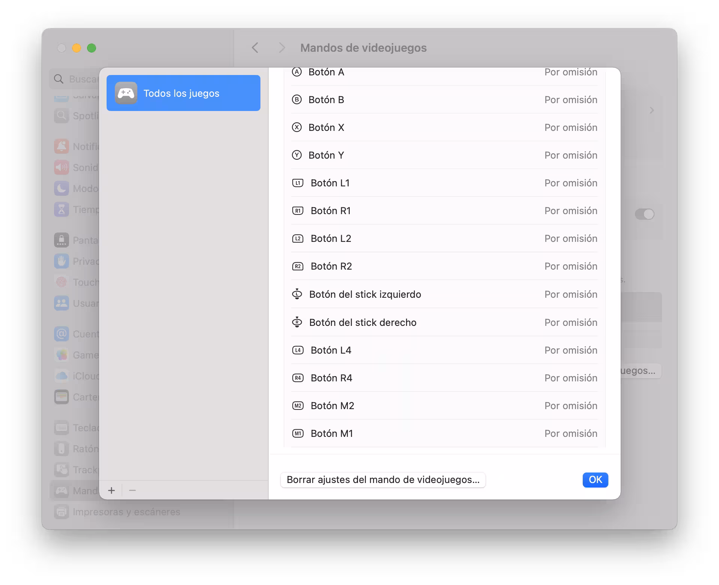
Task: Click the moon icon in sidebar
Action: [62, 188]
